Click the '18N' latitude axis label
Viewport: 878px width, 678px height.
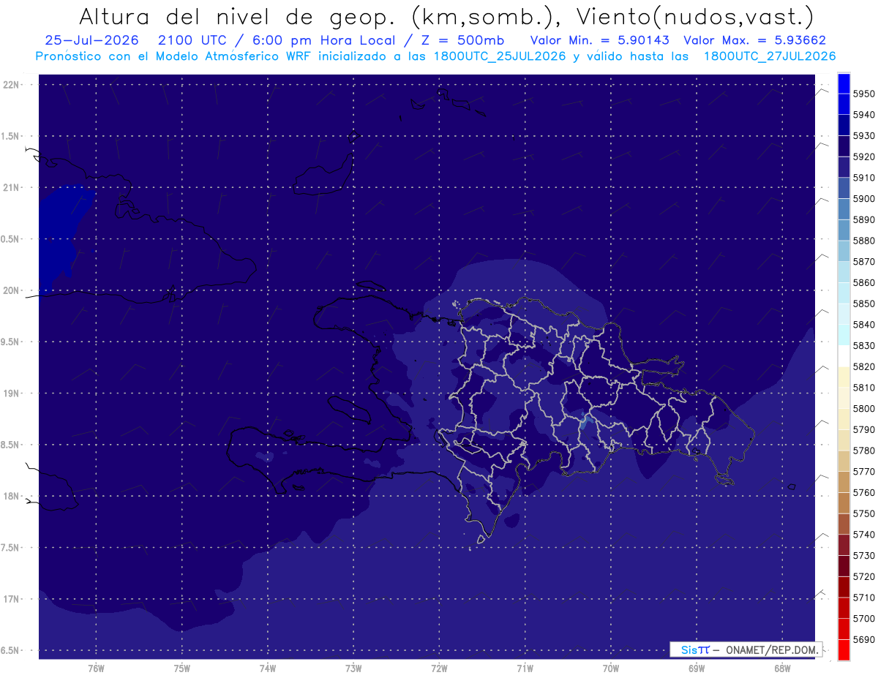click(x=12, y=497)
